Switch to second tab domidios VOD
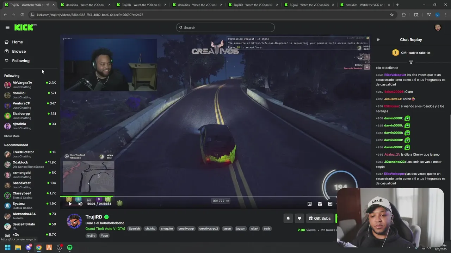 [x=85, y=5]
